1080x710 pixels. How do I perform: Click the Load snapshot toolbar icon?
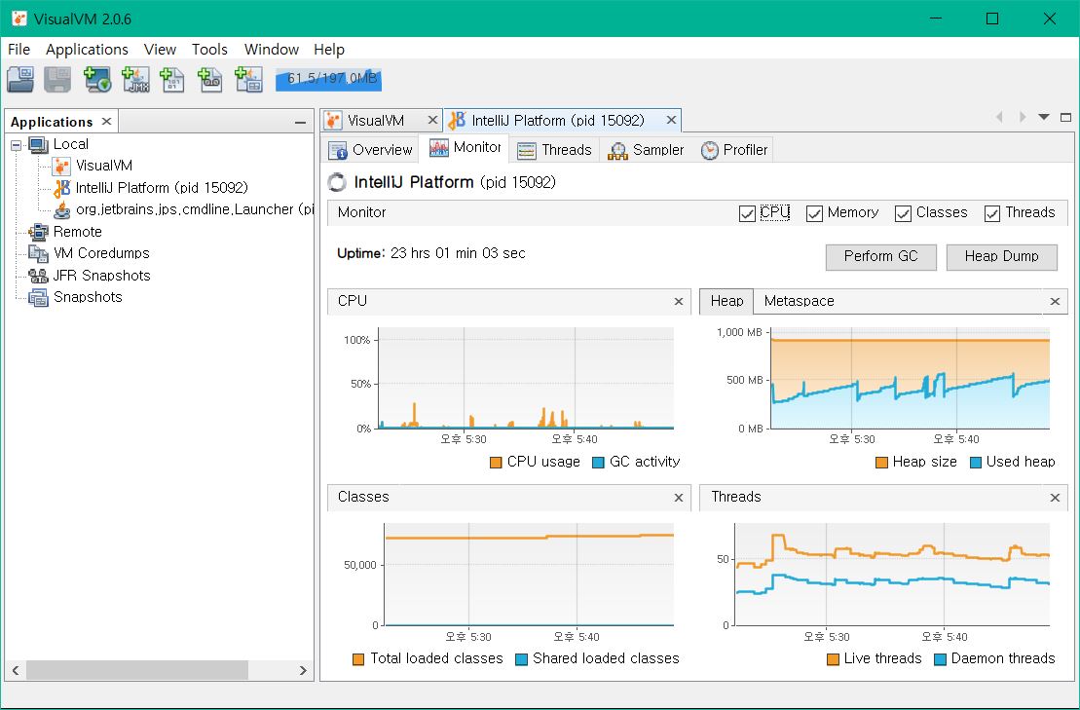pos(20,79)
